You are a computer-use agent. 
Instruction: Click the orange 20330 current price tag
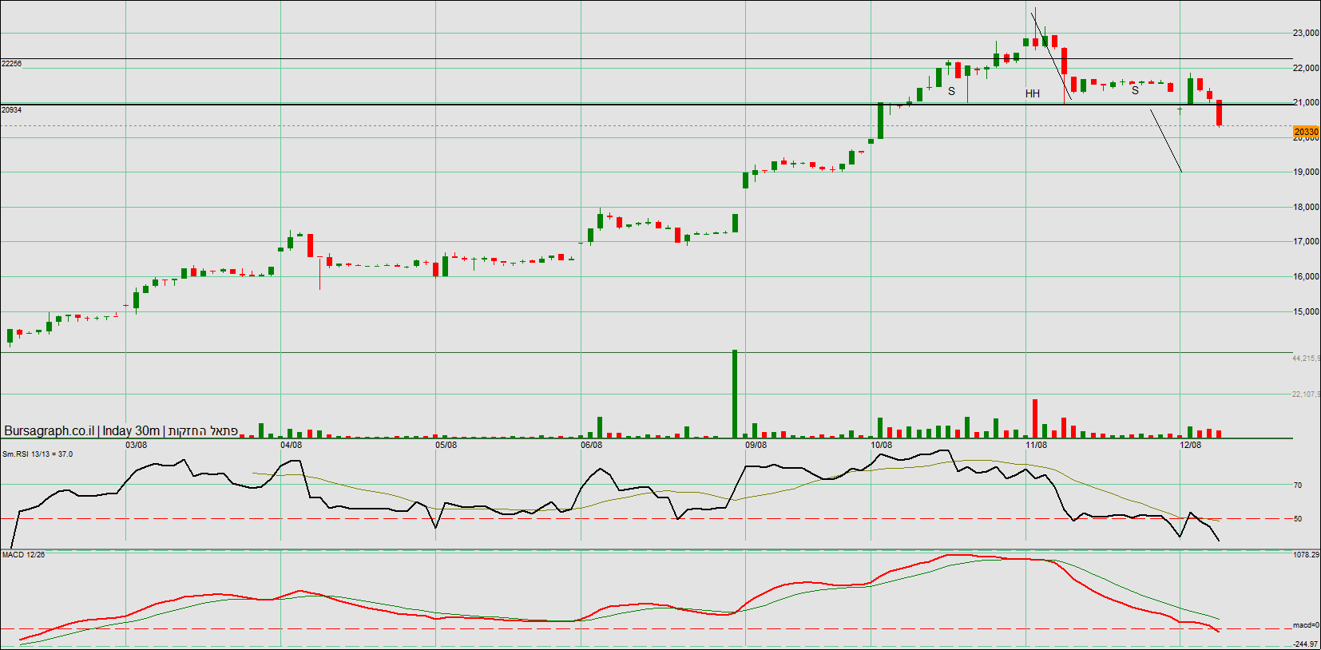point(1306,132)
